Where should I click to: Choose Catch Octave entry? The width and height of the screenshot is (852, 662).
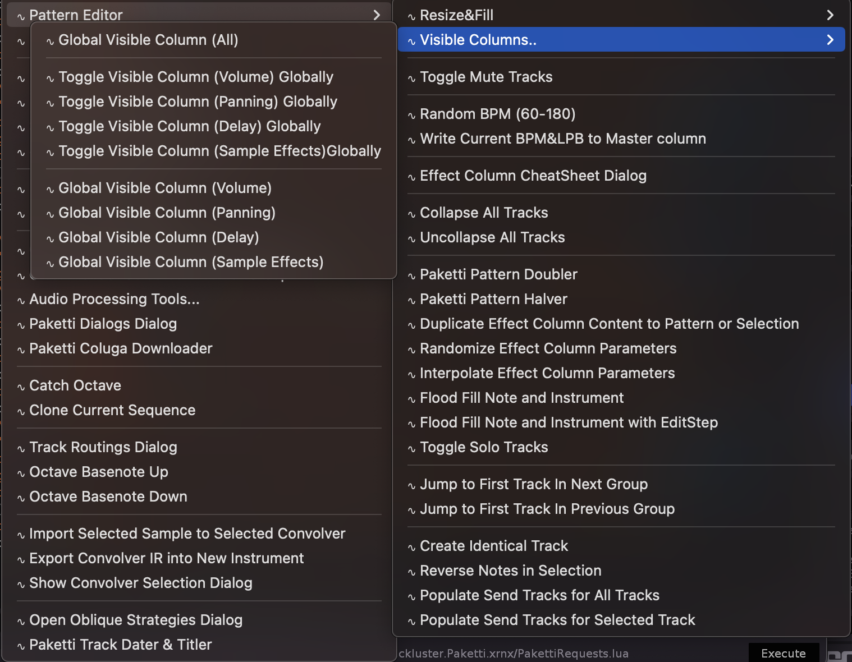pos(75,385)
